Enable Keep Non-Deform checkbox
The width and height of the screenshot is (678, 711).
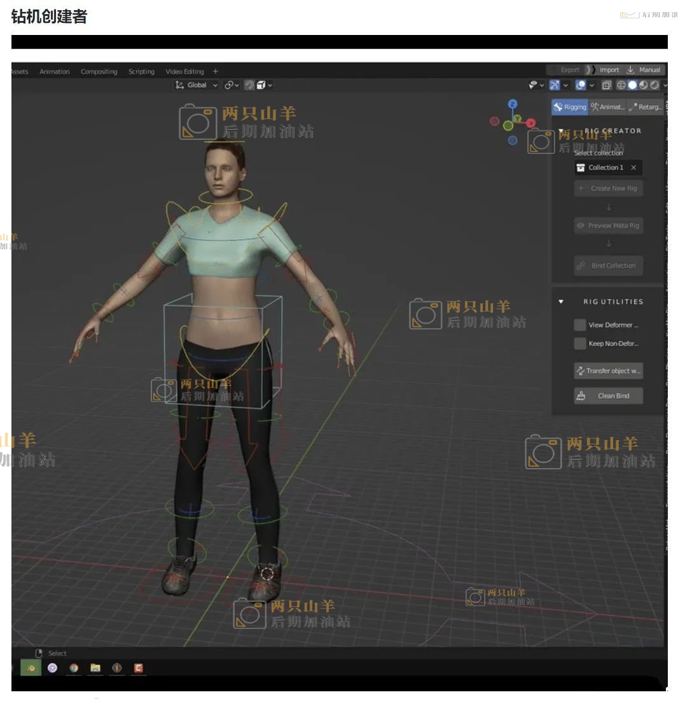coord(579,344)
